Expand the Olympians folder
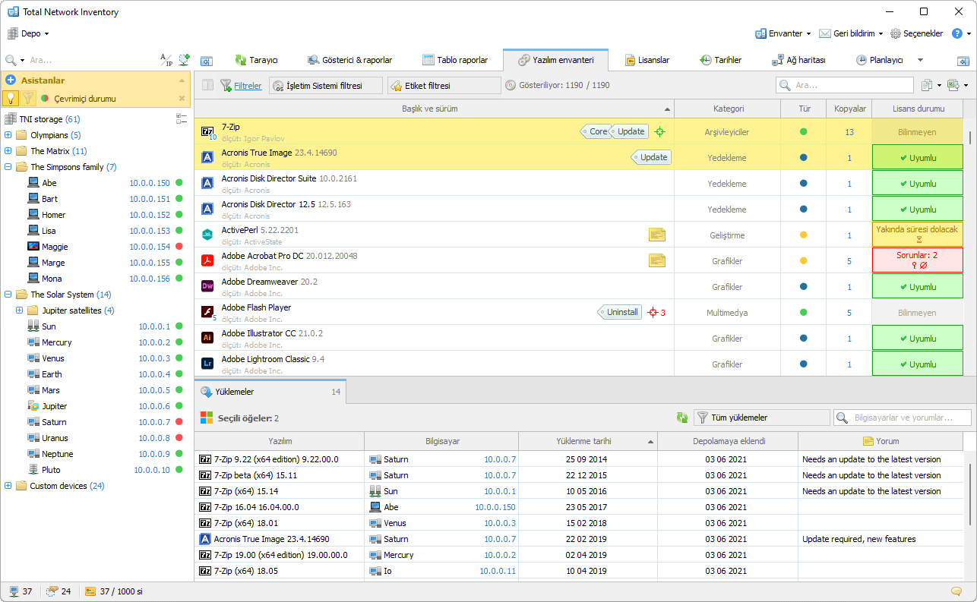 point(8,135)
